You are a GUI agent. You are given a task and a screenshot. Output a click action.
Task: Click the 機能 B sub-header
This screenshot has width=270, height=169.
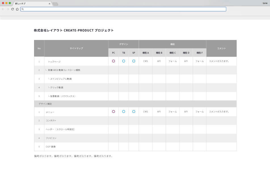(159, 53)
